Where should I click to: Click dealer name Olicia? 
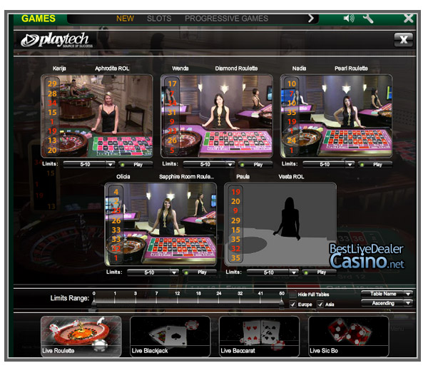click(x=123, y=177)
